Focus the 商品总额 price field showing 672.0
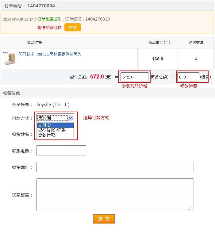This screenshot has height=233, width=215. pos(134,77)
